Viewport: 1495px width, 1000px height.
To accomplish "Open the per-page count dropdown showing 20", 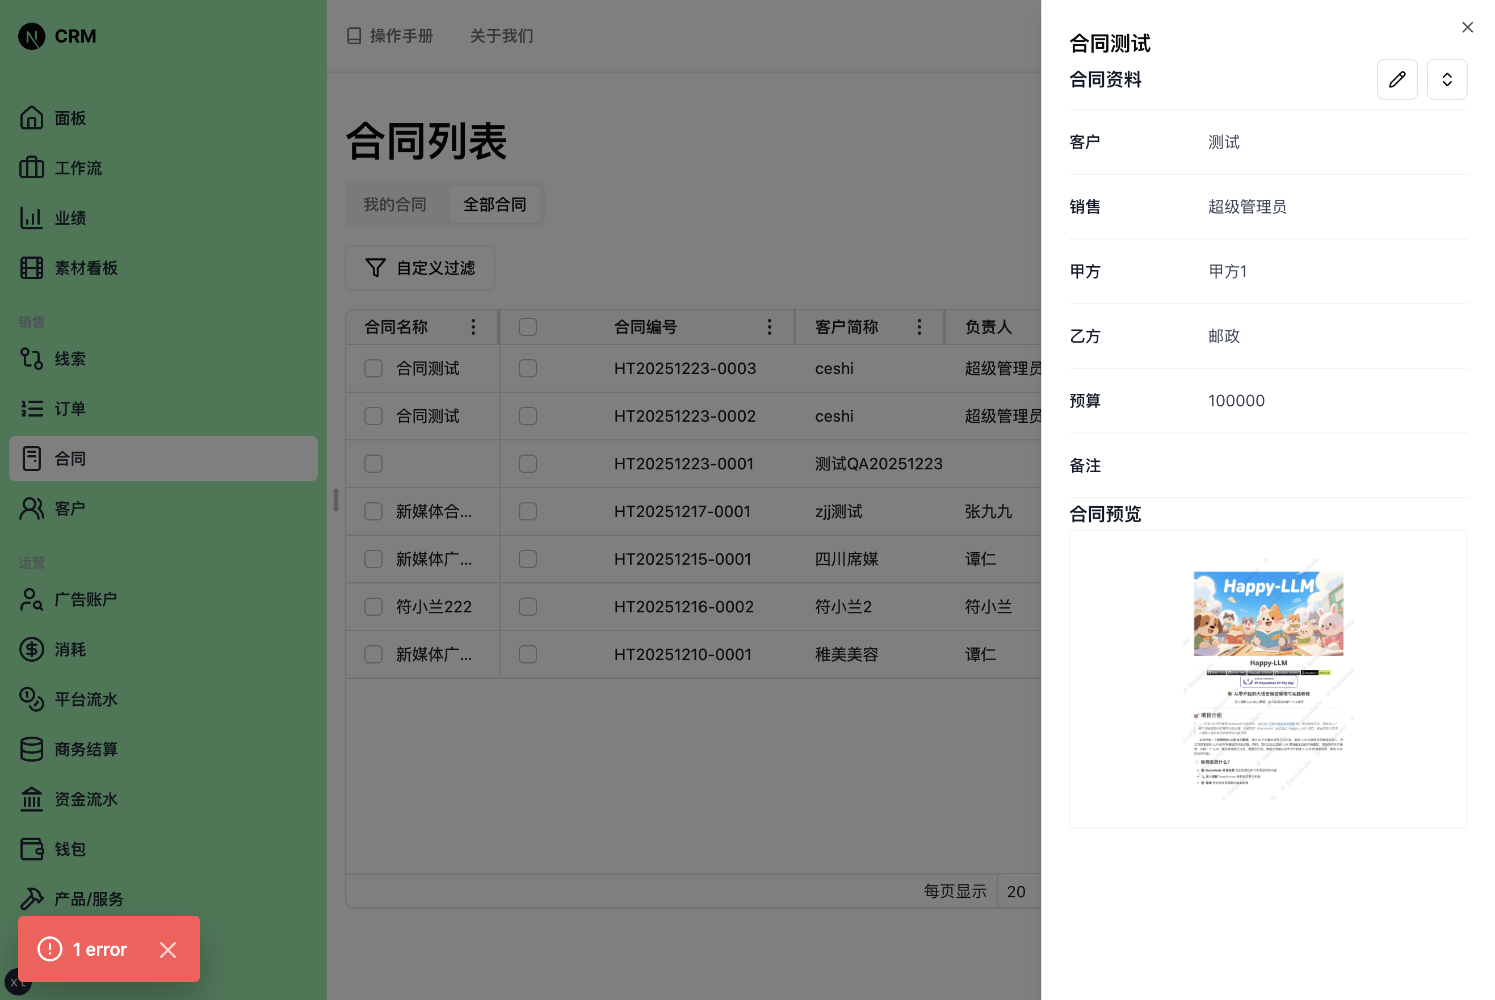I will point(1017,891).
